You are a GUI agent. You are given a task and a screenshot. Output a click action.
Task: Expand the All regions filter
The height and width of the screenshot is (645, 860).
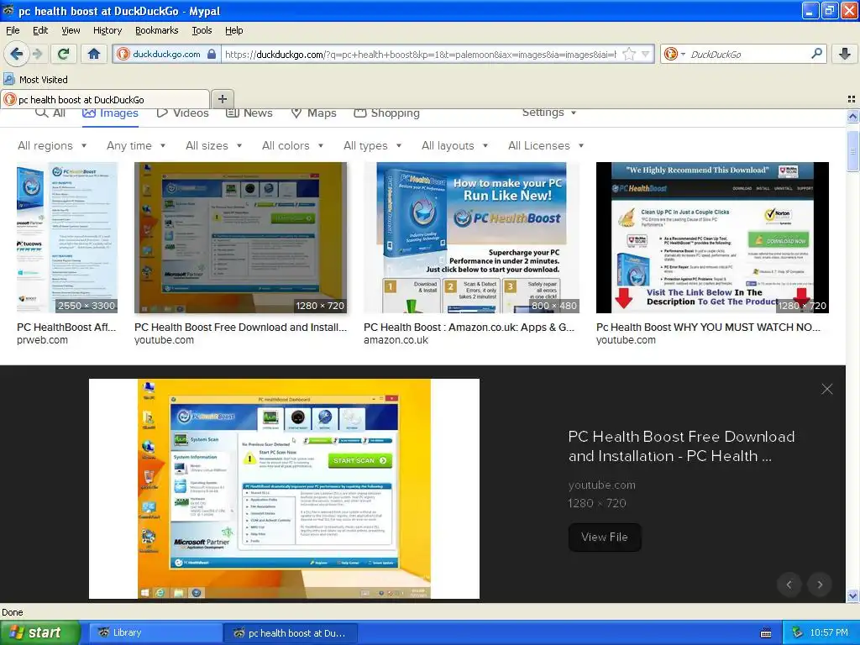coord(52,145)
